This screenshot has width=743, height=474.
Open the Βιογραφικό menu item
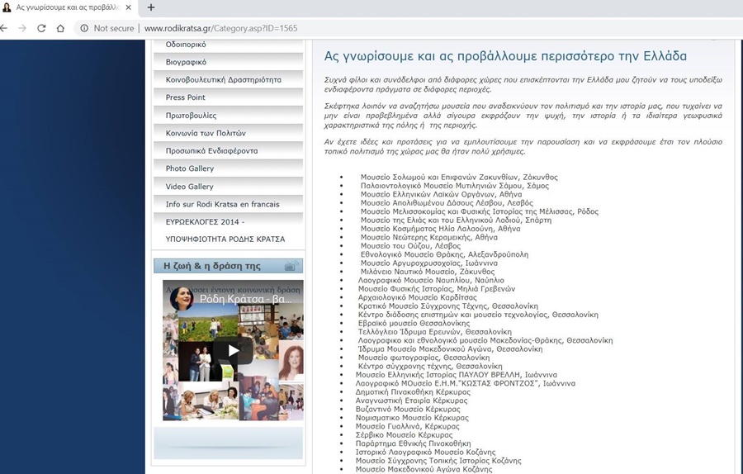click(x=186, y=62)
